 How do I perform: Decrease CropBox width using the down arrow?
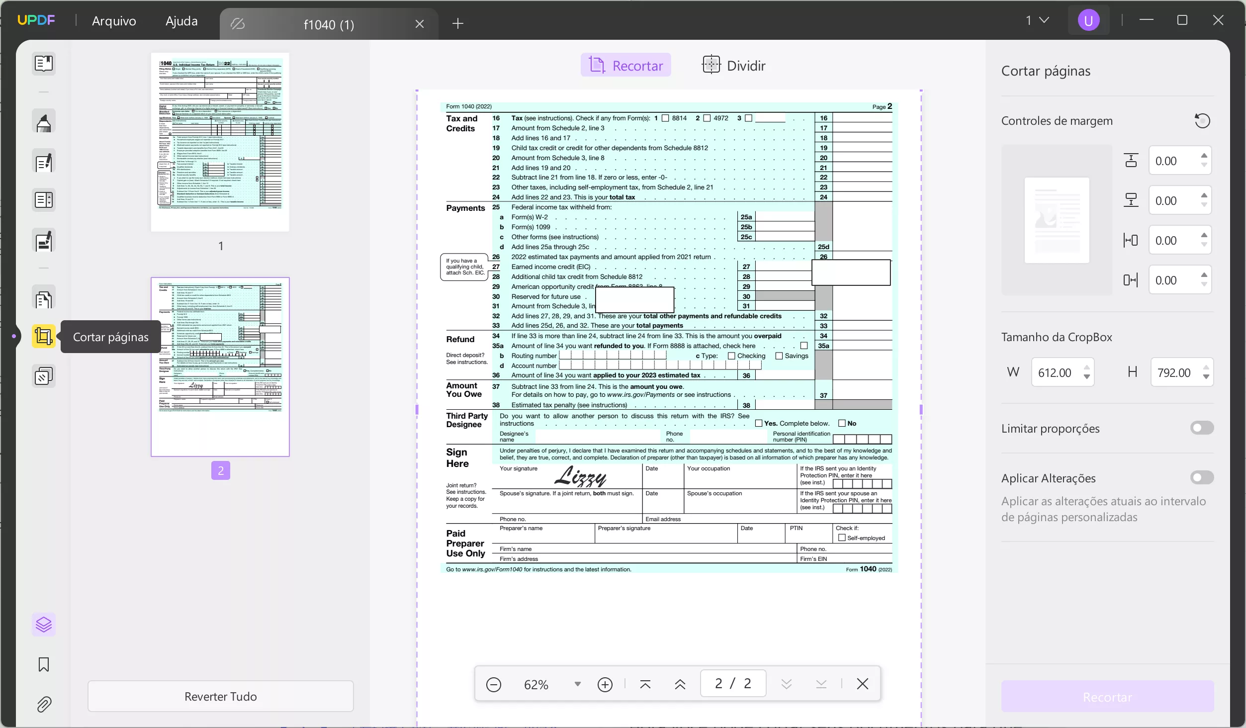pyautogui.click(x=1087, y=377)
